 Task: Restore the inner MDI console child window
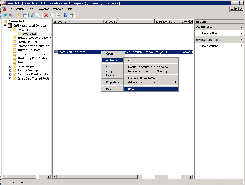[237, 9]
